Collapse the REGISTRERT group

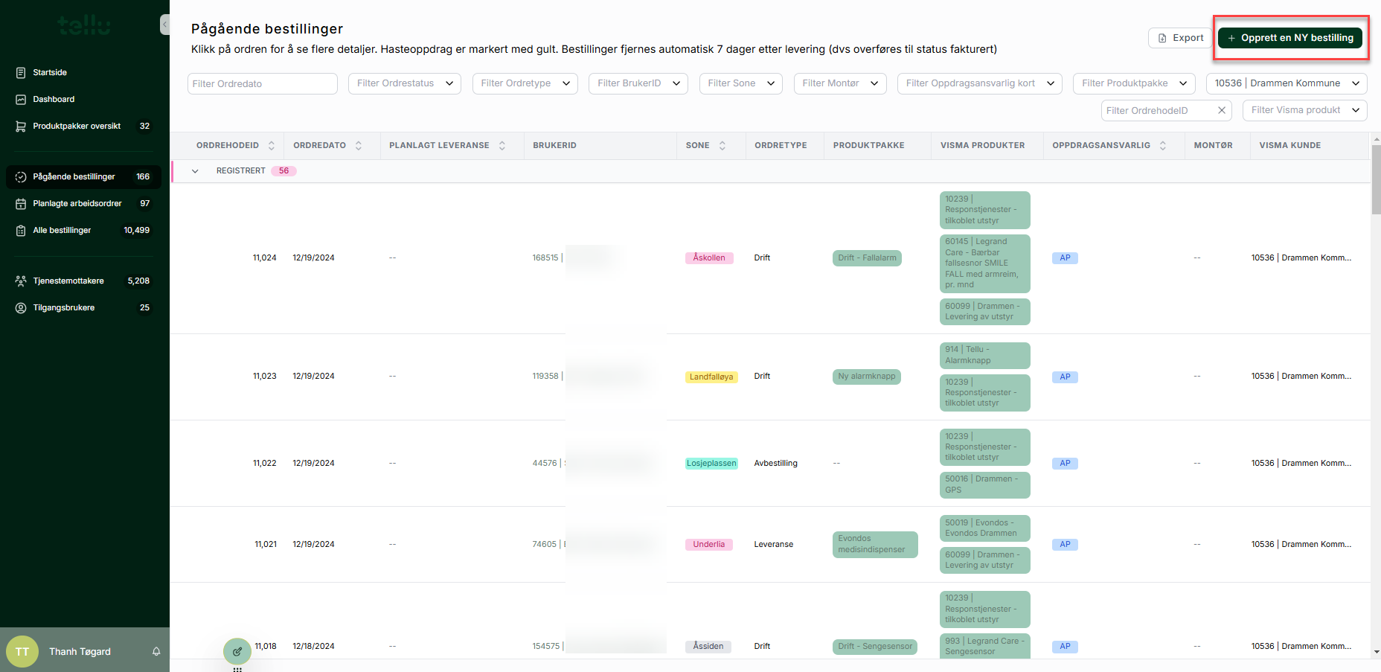coord(195,171)
